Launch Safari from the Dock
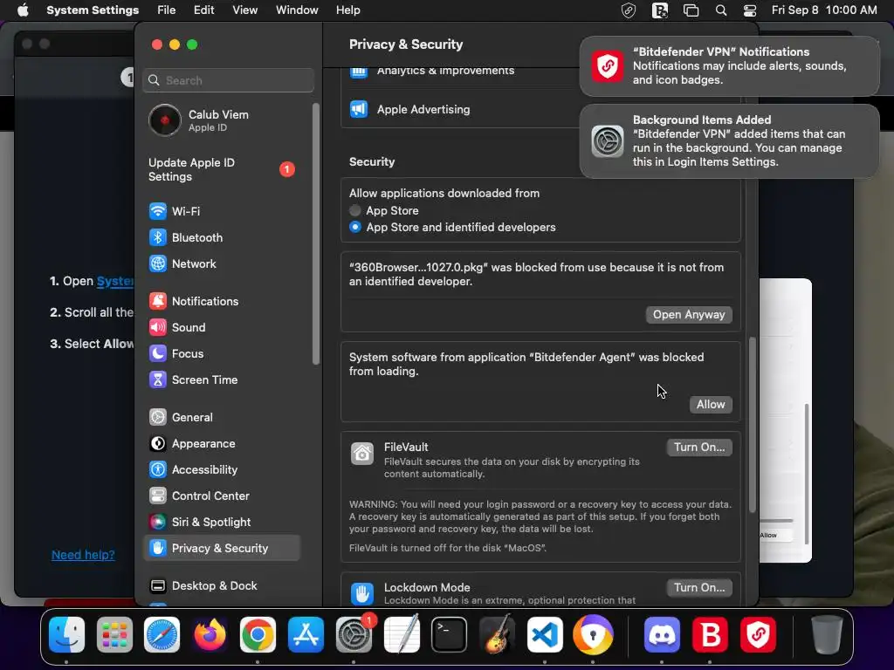Image resolution: width=894 pixels, height=670 pixels. click(162, 635)
